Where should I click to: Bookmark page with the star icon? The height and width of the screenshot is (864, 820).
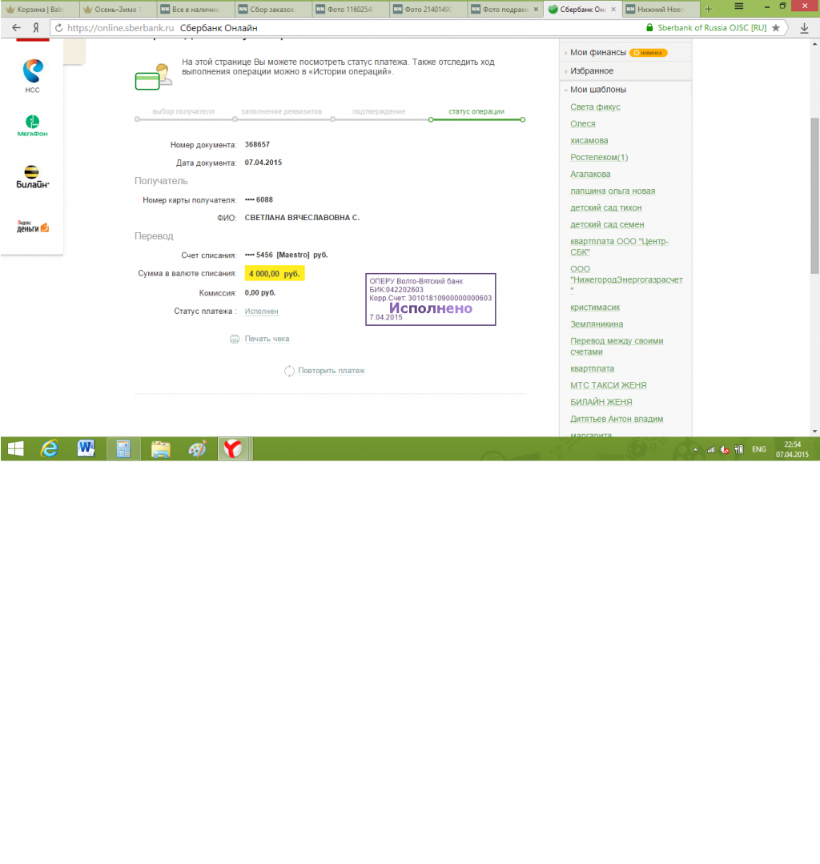click(x=776, y=27)
